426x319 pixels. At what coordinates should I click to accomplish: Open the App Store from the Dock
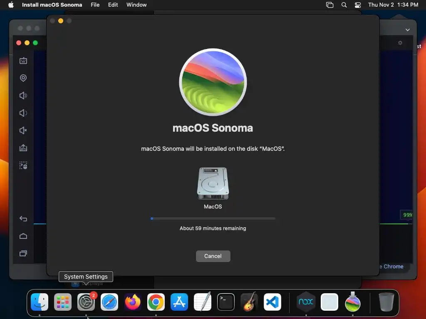tap(179, 302)
